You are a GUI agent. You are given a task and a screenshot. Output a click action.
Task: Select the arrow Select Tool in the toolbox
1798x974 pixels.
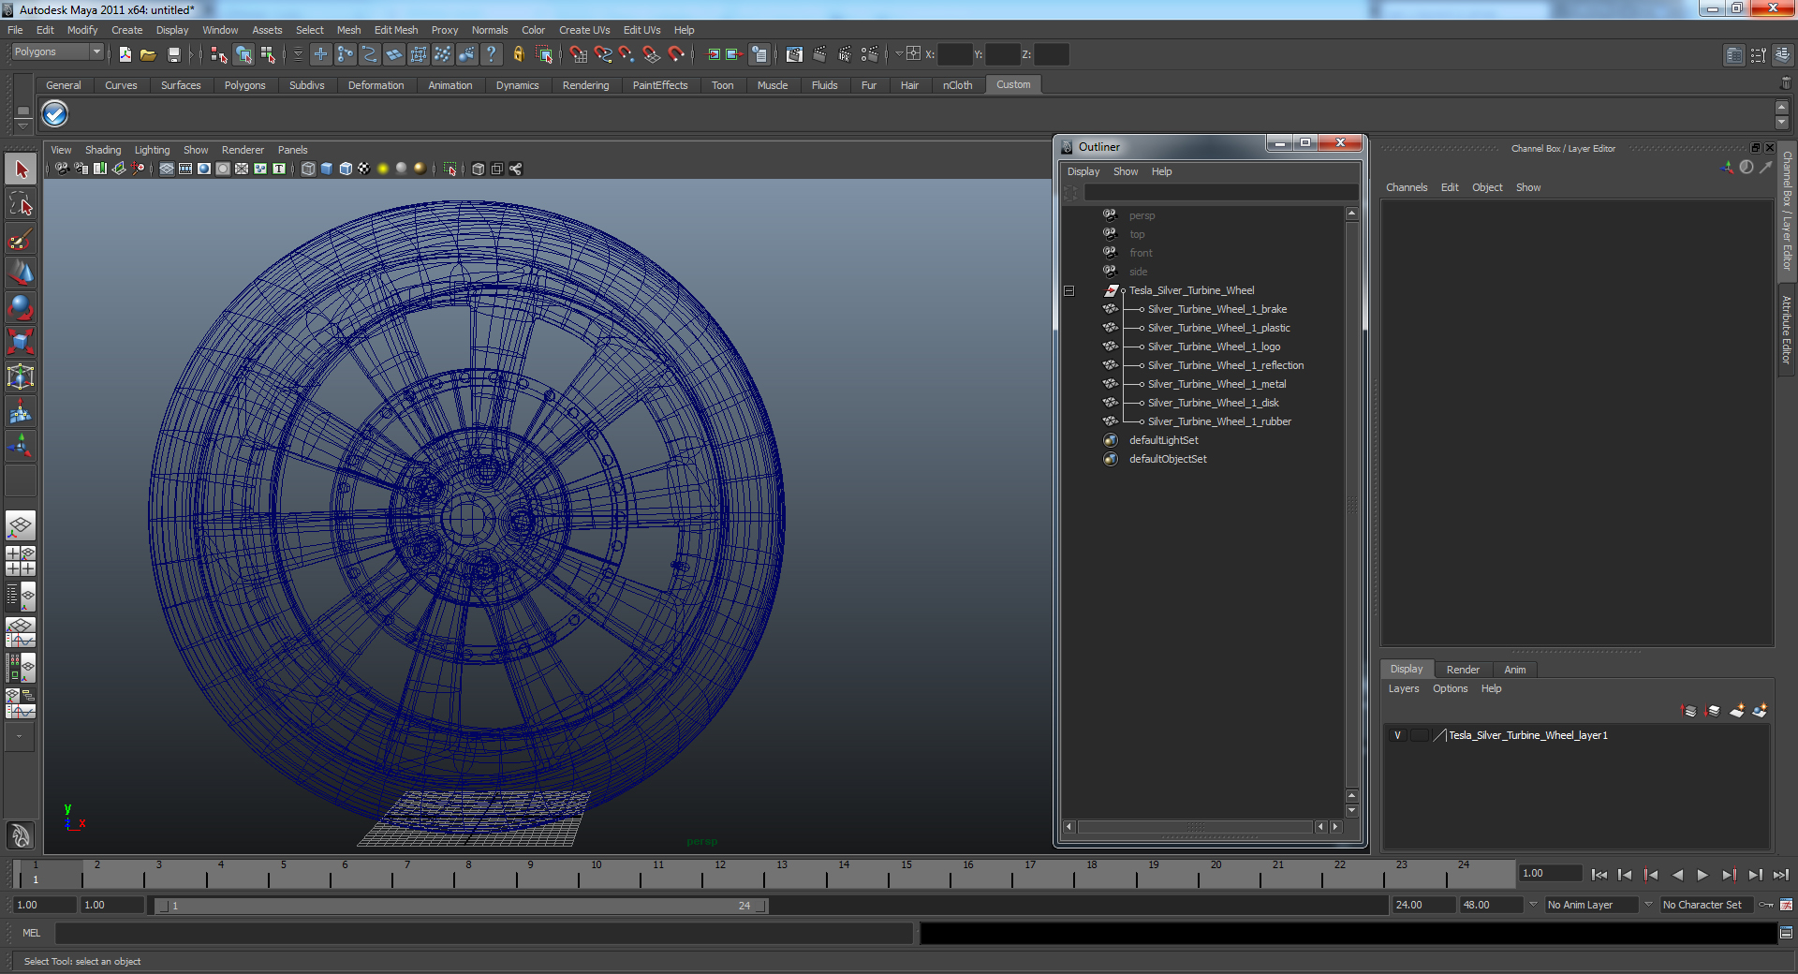[21, 170]
